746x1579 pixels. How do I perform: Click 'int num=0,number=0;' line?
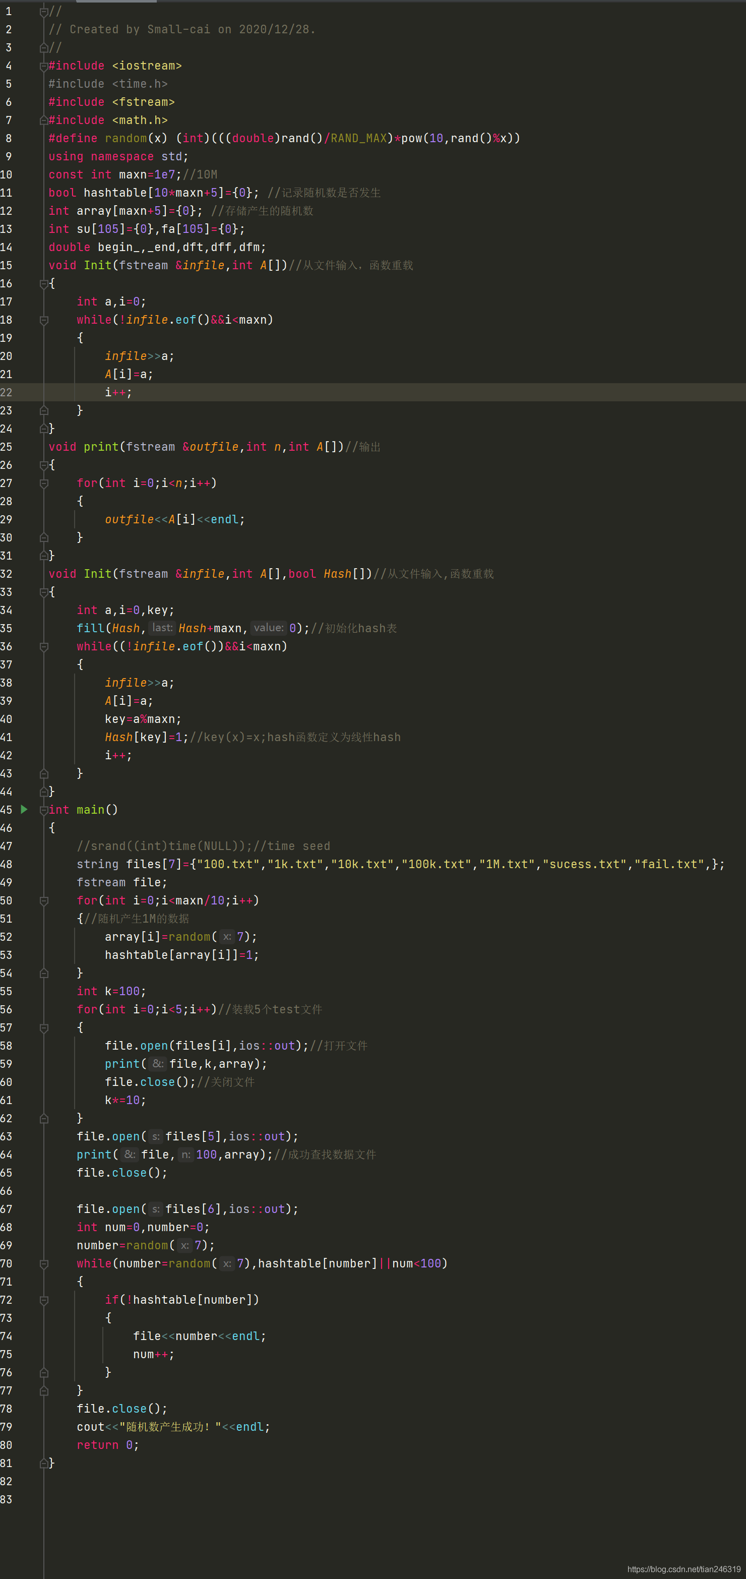click(144, 1227)
